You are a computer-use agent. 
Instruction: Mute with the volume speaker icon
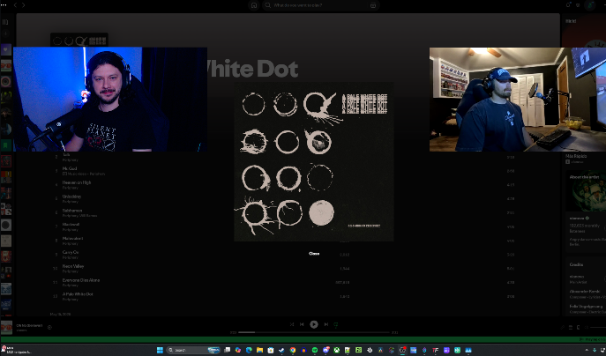click(587, 328)
